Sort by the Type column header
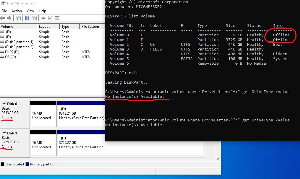This screenshot has height=179, width=300. click(x=70, y=26)
